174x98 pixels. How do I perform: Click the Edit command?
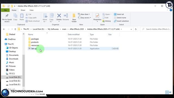coord(105,18)
